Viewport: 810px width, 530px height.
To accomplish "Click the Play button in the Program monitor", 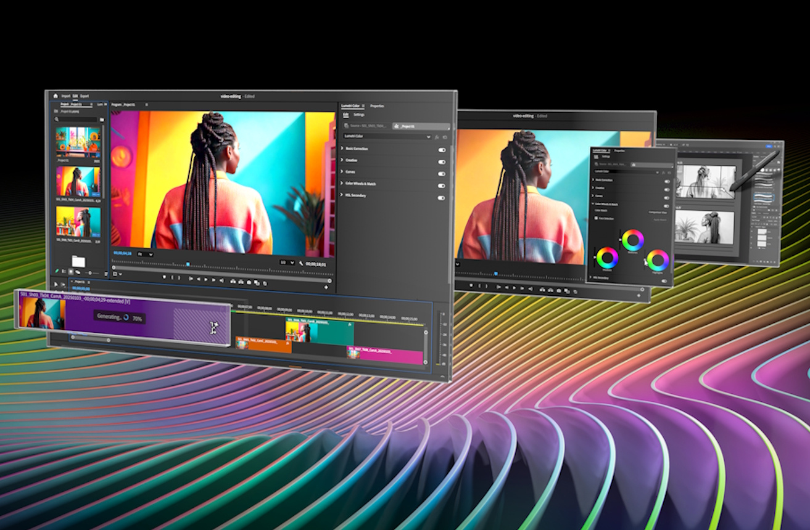I will 205,279.
